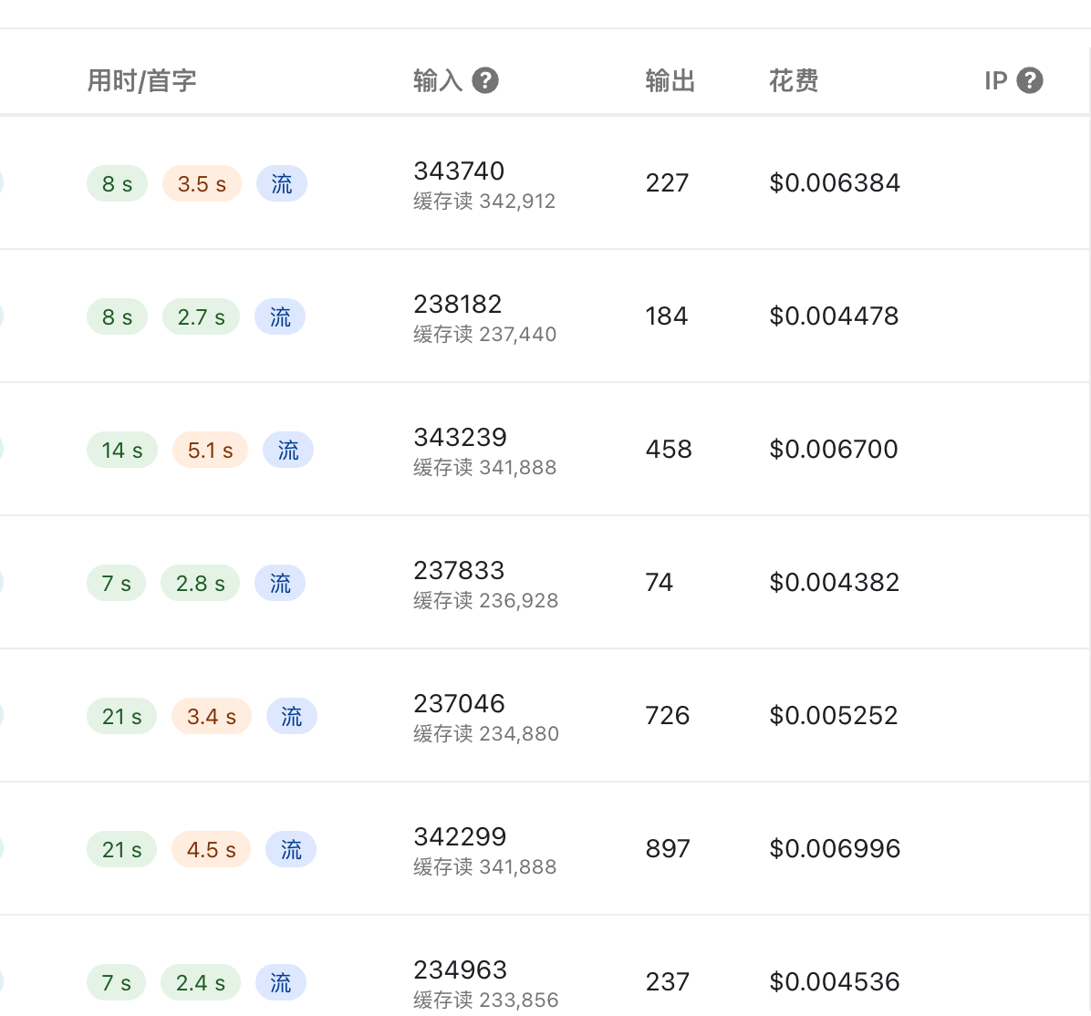This screenshot has width=1091, height=1016.
Task: Click the 流 badge in the 238182 row
Action: 280,316
